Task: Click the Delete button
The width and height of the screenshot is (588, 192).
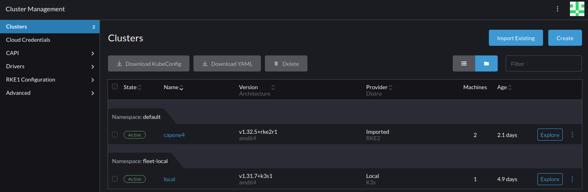Action: [x=286, y=63]
